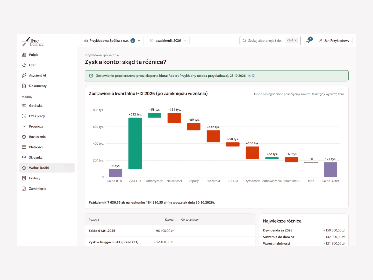The image size is (373, 280).
Task: Click the purple Saldo 30.09 chart bar
Action: coord(331,170)
